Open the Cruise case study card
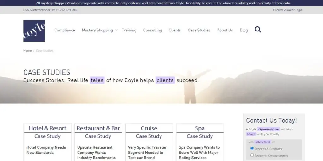 coord(149,142)
